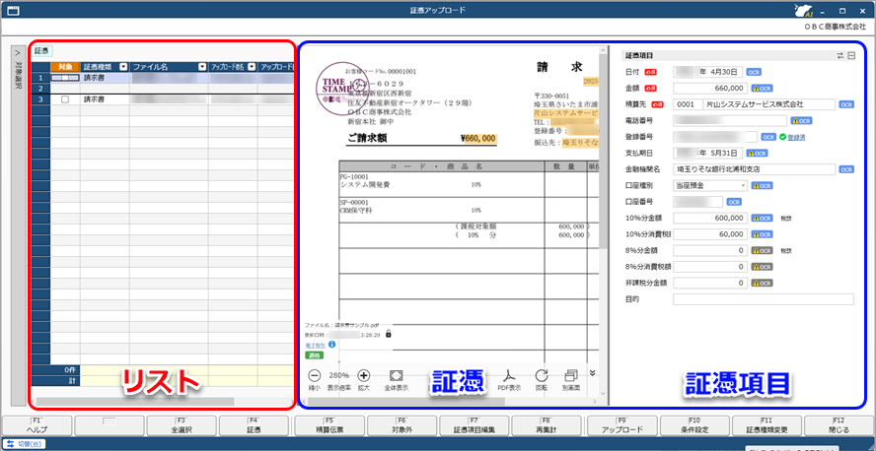Screen dimensions: 876x451
Task: Click the 精算先 code field 0001
Action: click(686, 104)
